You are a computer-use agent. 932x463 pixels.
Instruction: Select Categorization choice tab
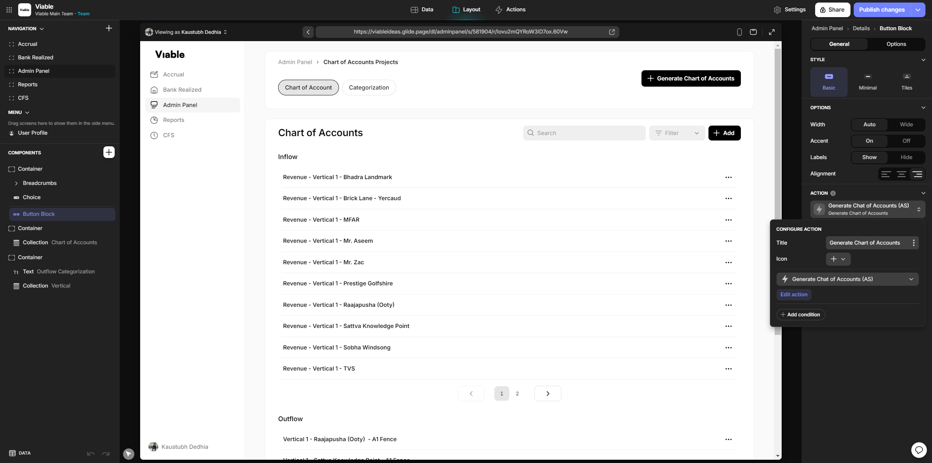click(x=369, y=88)
